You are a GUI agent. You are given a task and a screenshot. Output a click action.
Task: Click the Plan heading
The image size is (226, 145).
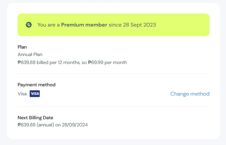pyautogui.click(x=22, y=47)
